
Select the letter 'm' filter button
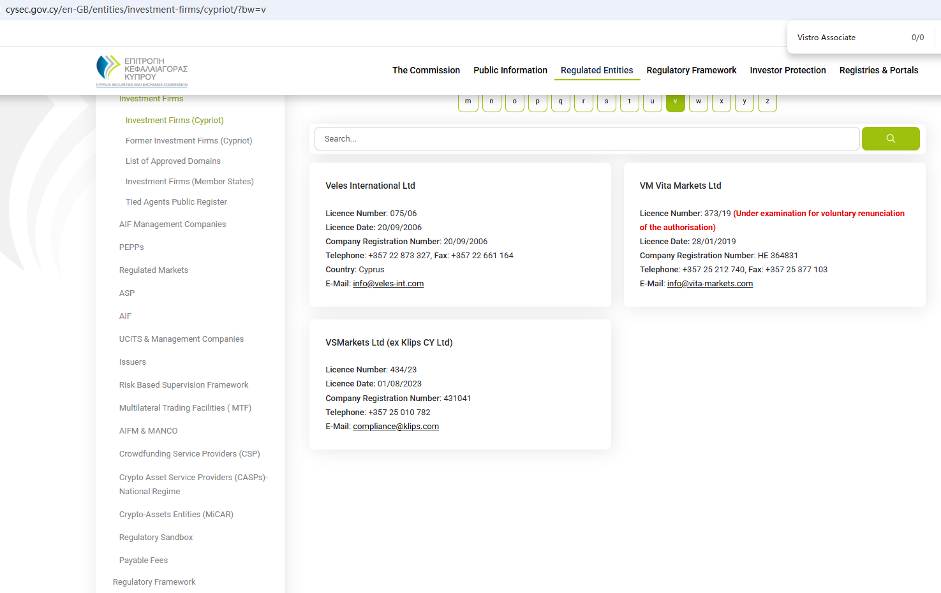[x=468, y=102]
